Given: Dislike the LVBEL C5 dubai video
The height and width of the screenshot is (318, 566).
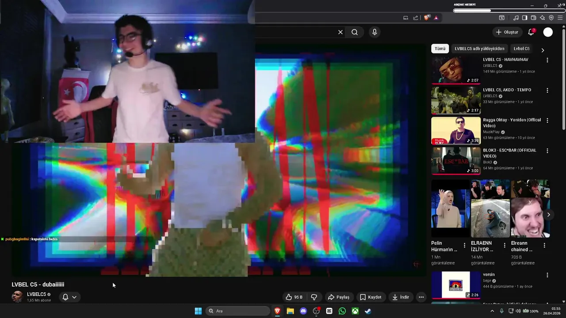Looking at the screenshot, I should [314, 297].
